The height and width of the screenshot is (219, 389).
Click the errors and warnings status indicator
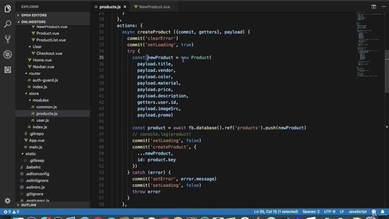12,212
